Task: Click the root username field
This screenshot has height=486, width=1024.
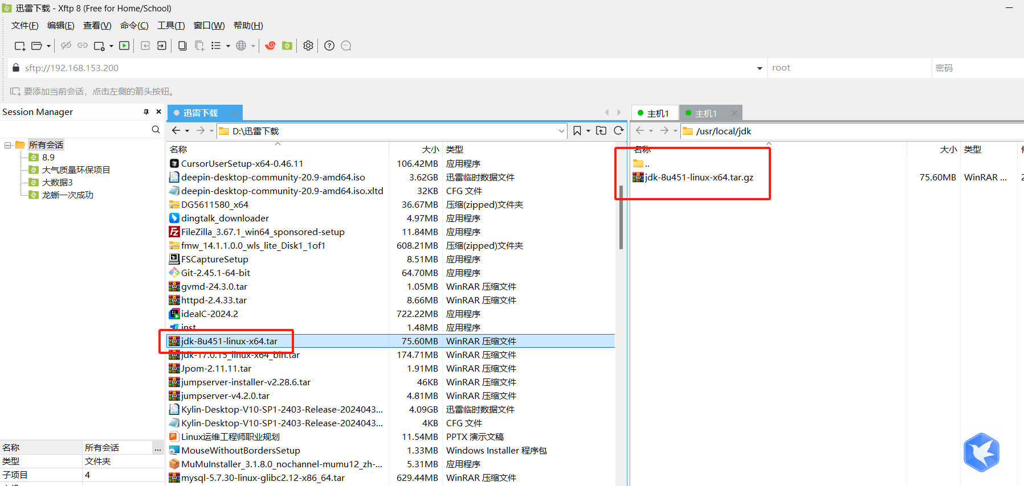Action: click(x=849, y=68)
